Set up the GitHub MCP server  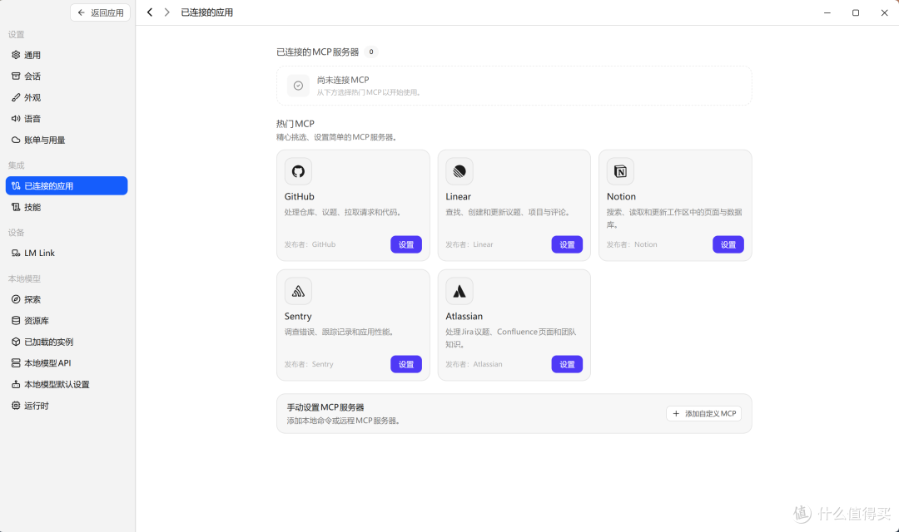click(x=406, y=244)
